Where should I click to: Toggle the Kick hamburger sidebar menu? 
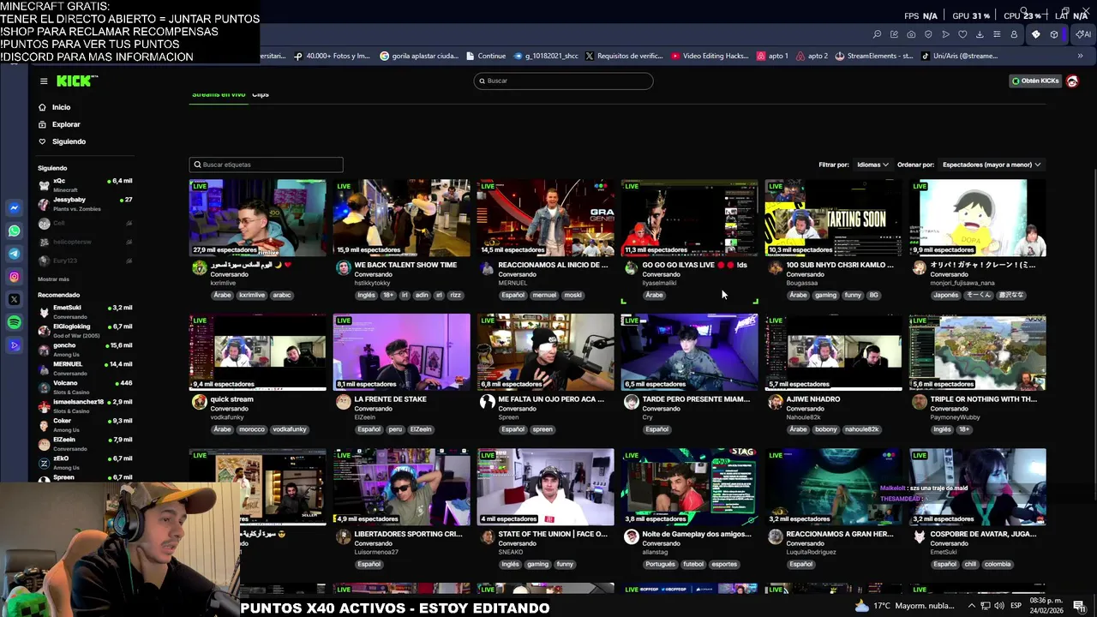click(x=44, y=81)
